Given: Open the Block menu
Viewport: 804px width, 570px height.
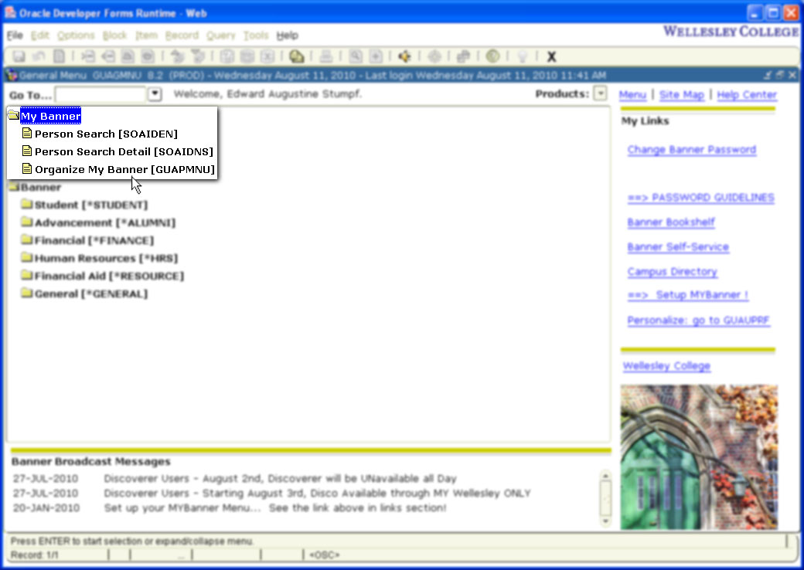Looking at the screenshot, I should click(x=114, y=36).
